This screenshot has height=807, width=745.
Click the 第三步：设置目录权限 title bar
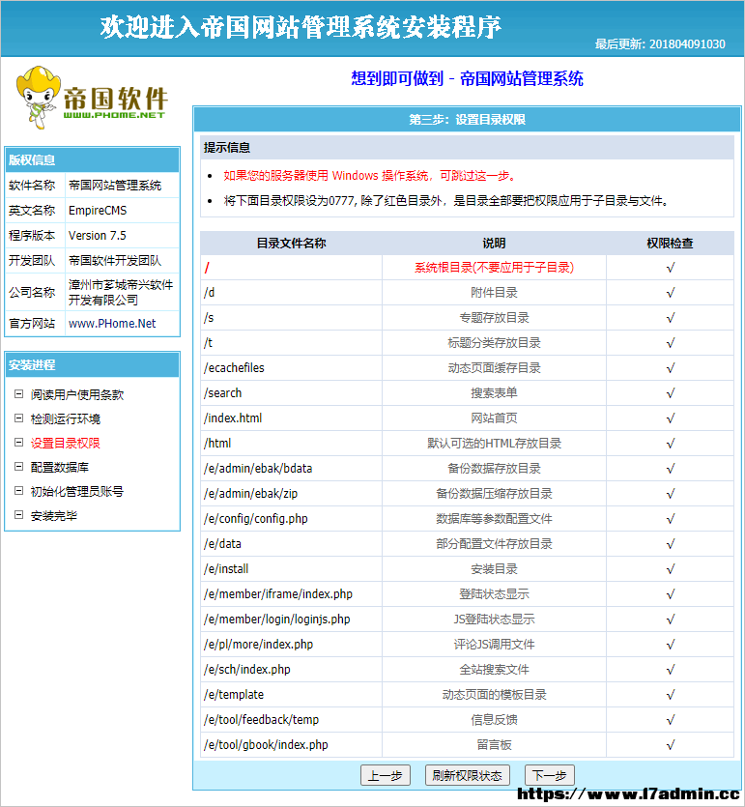(467, 120)
